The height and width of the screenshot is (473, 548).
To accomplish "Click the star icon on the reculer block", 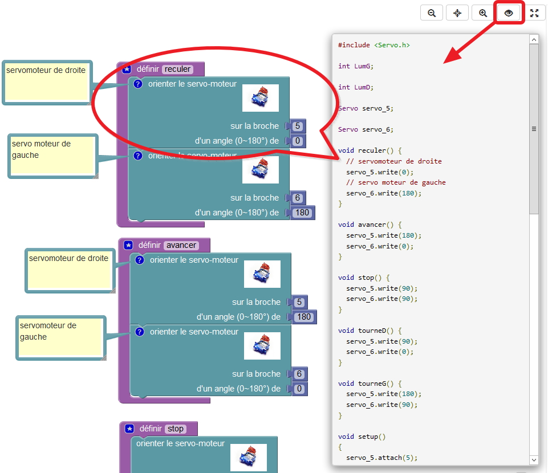I will pos(127,70).
